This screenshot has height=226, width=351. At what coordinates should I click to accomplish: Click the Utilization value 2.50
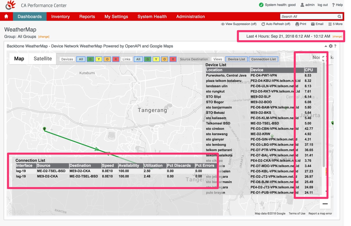click(x=147, y=171)
